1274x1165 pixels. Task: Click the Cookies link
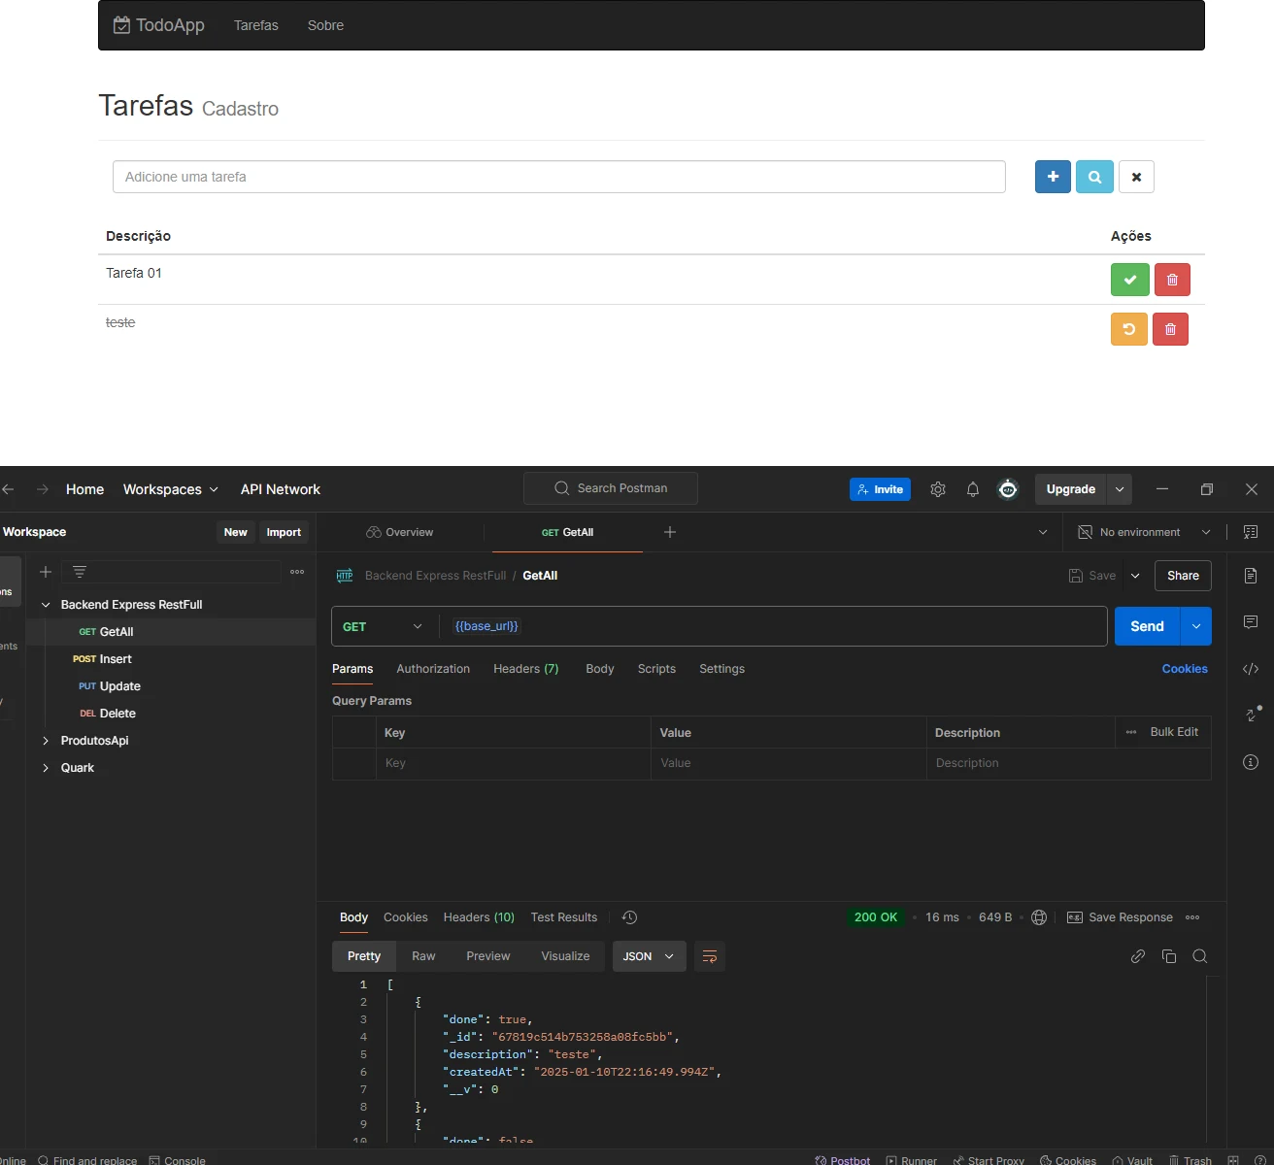pos(1185,669)
